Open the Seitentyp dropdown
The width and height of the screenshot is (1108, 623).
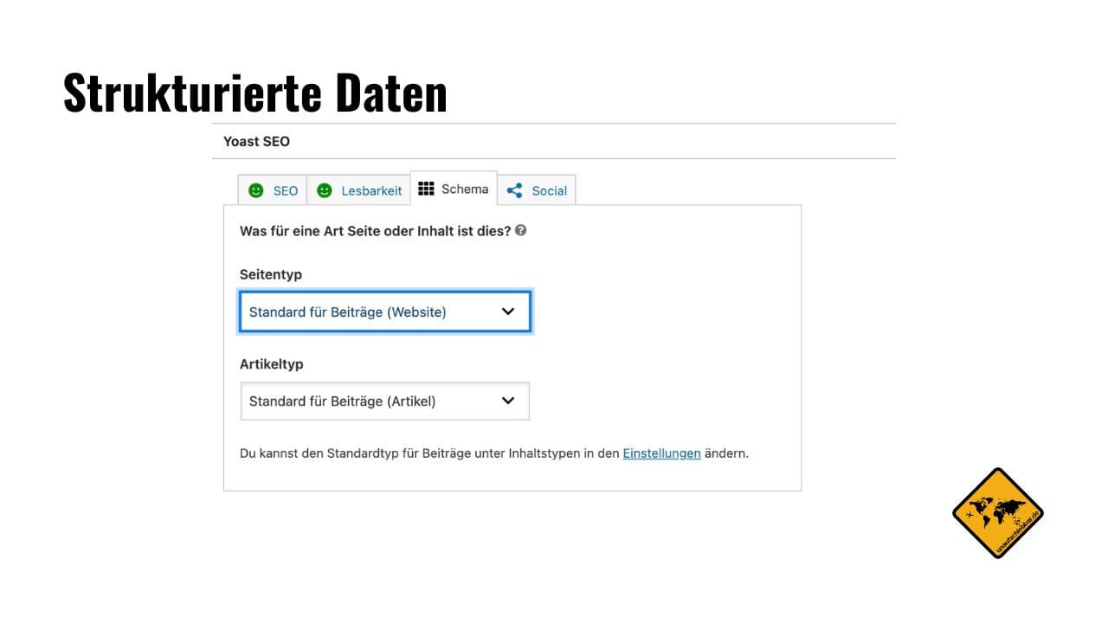pos(385,311)
